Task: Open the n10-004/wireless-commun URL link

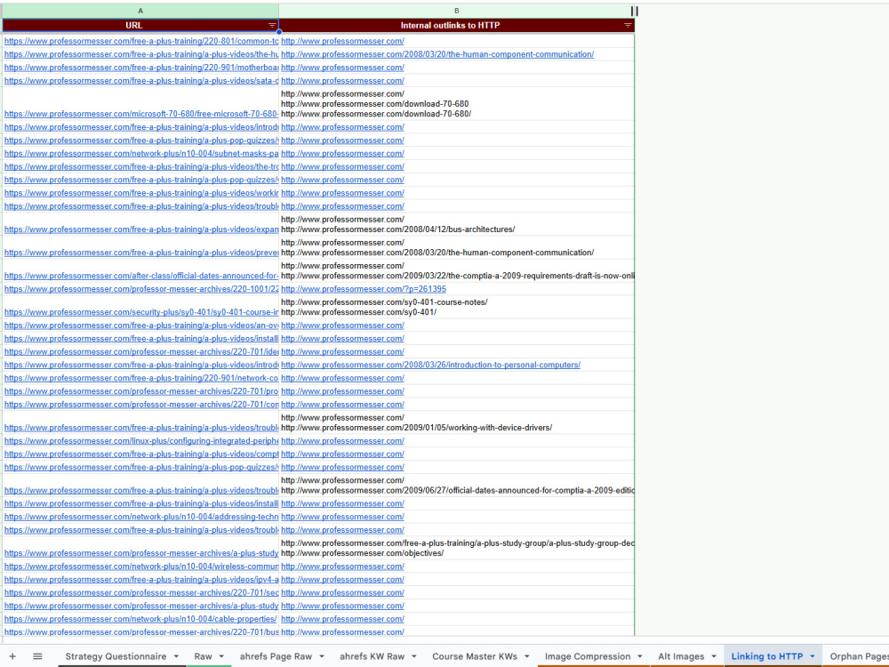Action: pyautogui.click(x=141, y=567)
